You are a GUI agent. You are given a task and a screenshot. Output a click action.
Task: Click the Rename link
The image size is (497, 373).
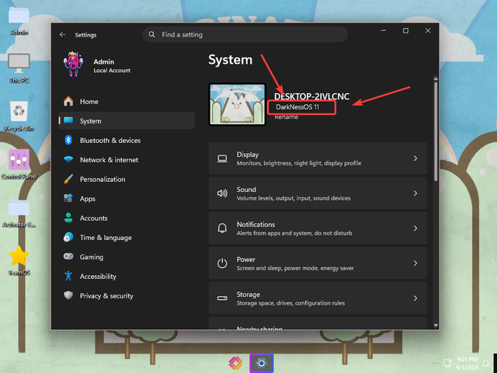[287, 117]
